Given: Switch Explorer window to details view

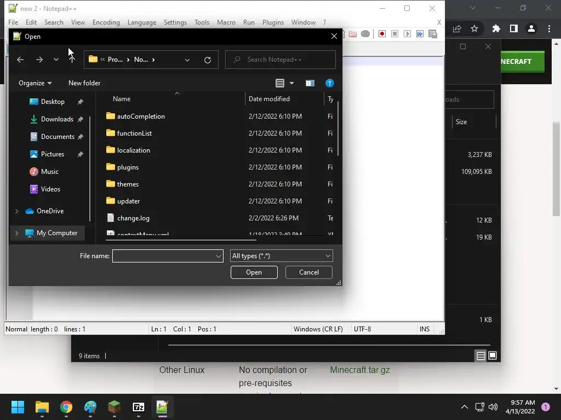Looking at the screenshot, I should 480,355.
